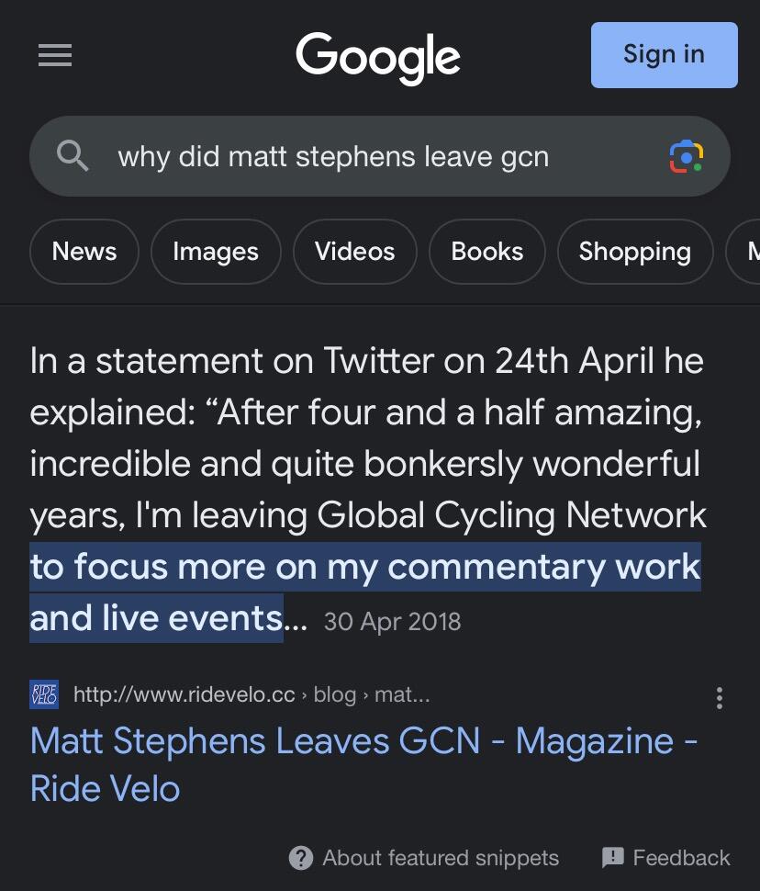Switch to the Images tab
Viewport: 760px width, 891px height.
[216, 252]
